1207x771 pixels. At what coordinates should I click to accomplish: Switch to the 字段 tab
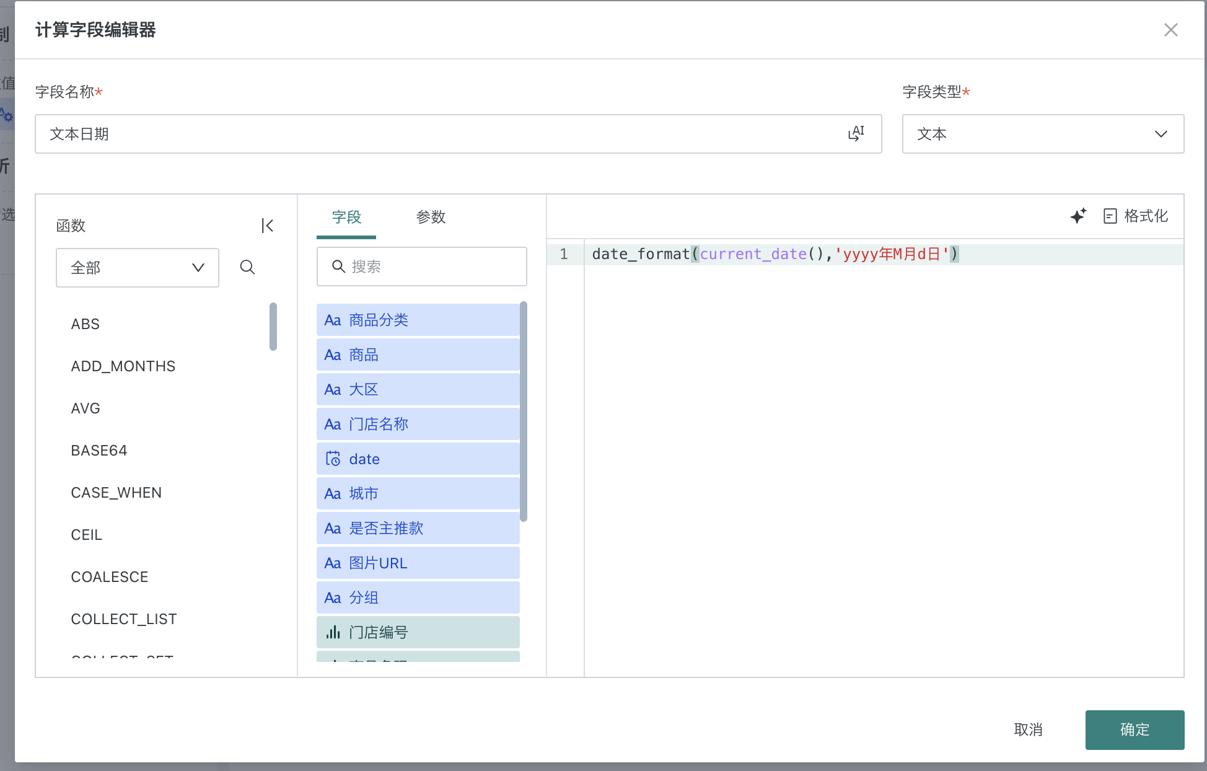346,218
